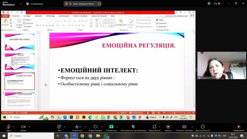This screenshot has width=247, height=139.
Task: Adjust the PowerPoint zoom slider
Action: [x=174, y=113]
